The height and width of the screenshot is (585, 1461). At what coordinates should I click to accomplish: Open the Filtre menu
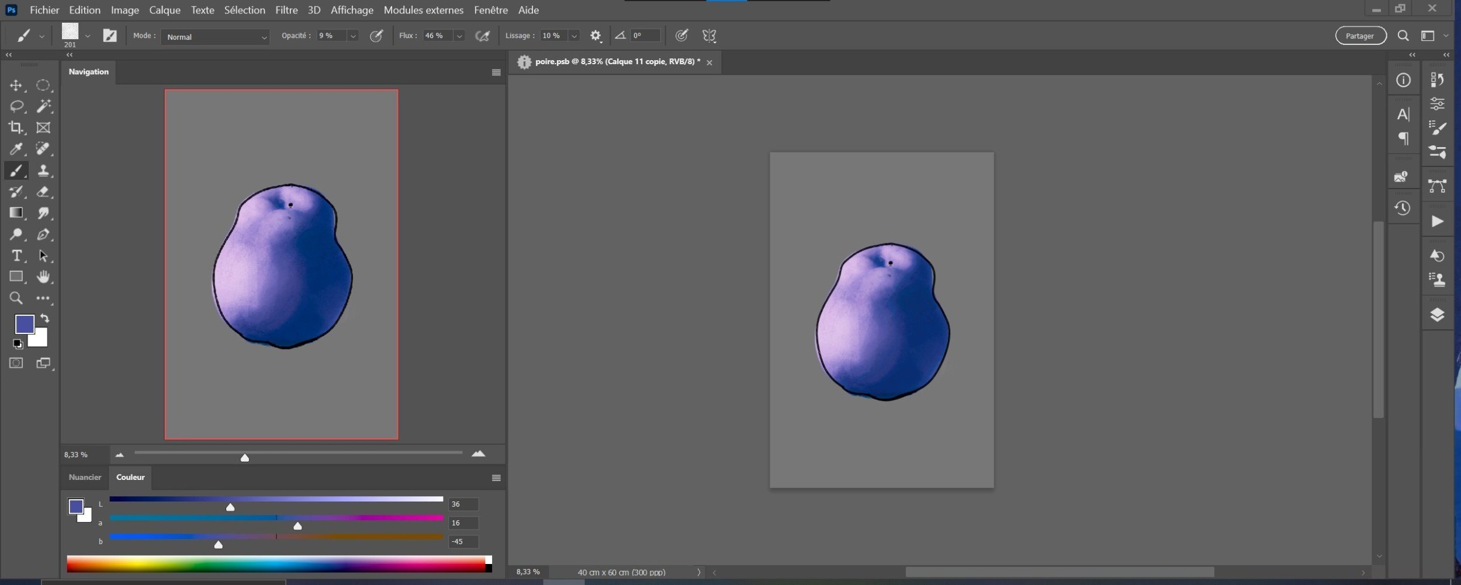286,10
